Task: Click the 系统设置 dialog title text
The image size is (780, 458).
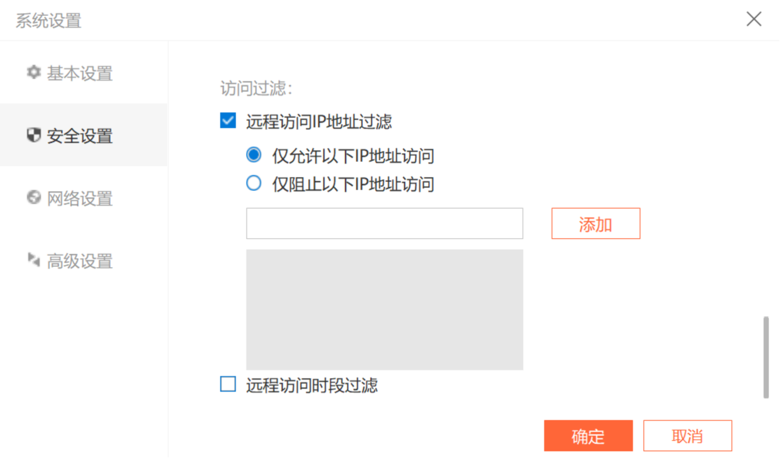Action: coord(49,21)
